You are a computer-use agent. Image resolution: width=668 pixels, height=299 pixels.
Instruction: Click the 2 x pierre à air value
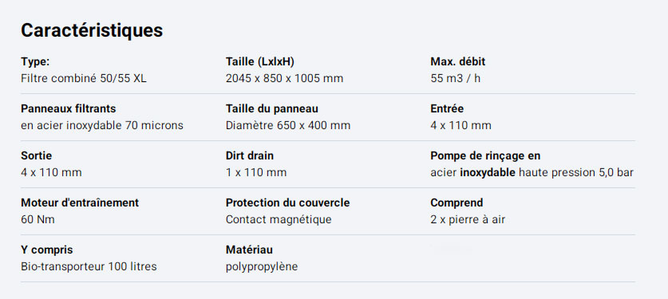[468, 220]
